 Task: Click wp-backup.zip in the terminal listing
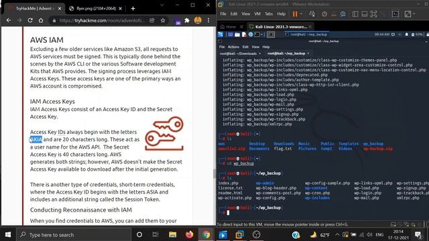tap(378, 149)
